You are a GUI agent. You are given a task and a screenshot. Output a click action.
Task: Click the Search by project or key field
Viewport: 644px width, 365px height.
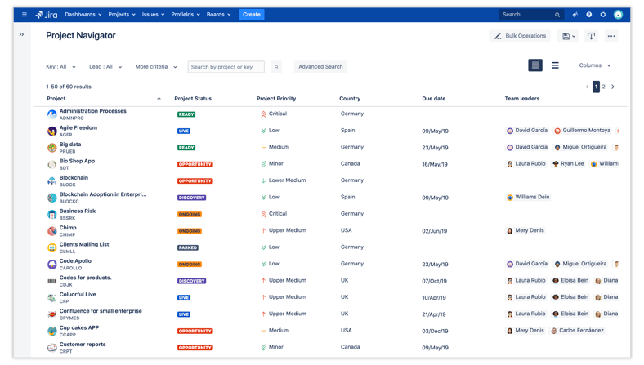coord(226,67)
